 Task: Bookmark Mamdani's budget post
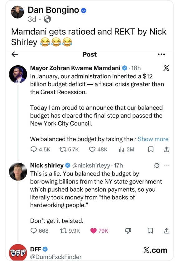[151, 149]
